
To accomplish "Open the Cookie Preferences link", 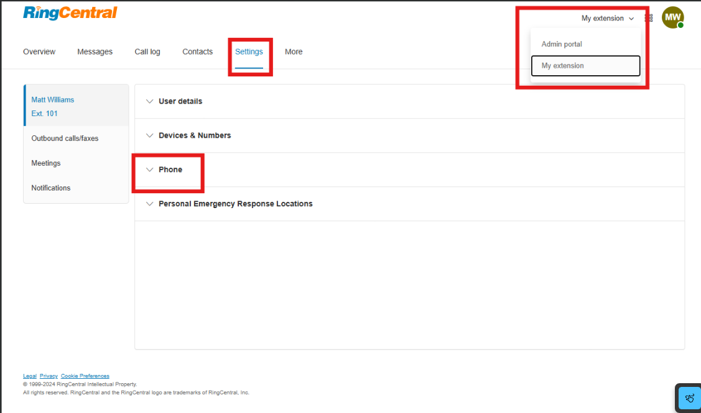I will pos(85,376).
